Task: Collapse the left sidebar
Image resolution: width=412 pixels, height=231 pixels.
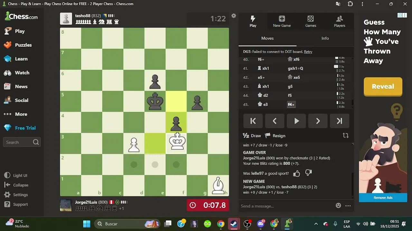Action: [16, 185]
